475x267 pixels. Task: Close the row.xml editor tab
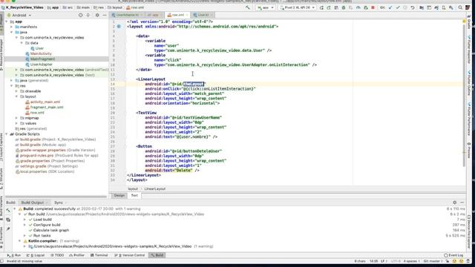(x=187, y=15)
